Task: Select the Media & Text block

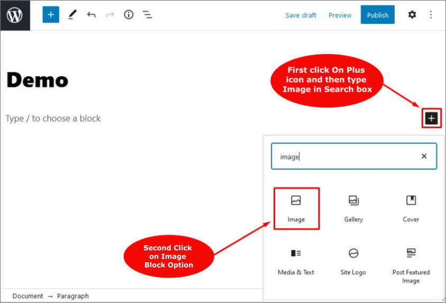Action: pyautogui.click(x=296, y=261)
